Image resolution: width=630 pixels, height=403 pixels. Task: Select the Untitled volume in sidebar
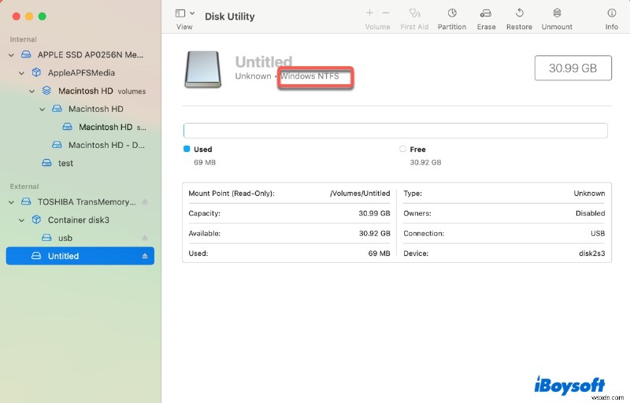pos(80,256)
